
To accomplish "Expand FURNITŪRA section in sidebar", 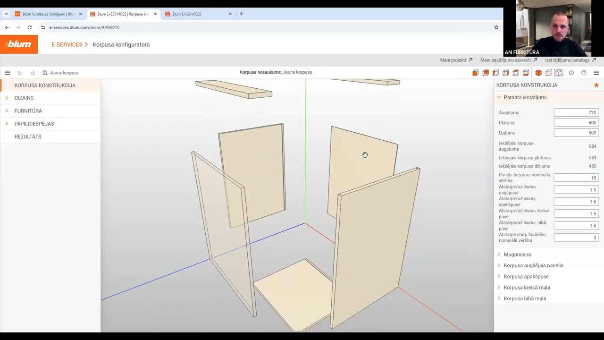I will 50,111.
